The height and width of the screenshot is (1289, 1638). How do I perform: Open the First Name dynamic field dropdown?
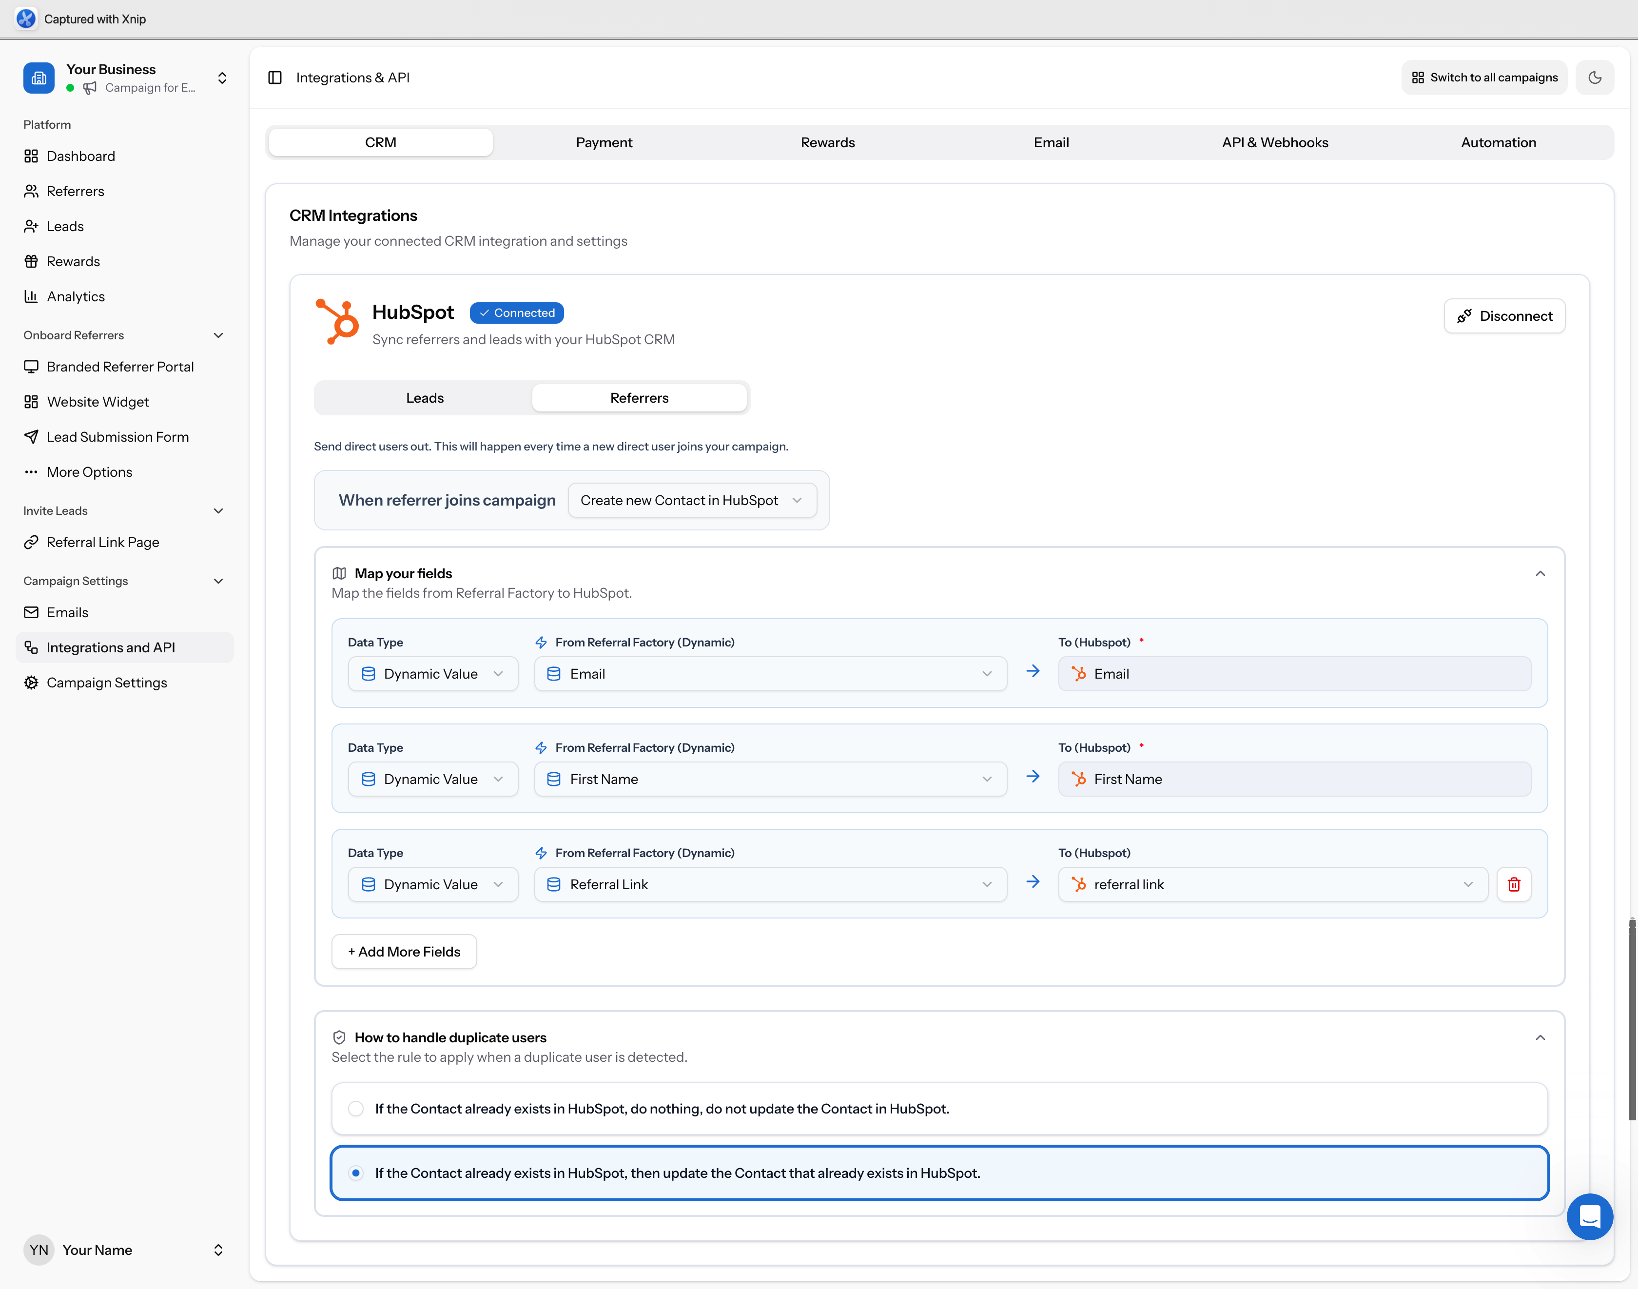pyautogui.click(x=770, y=779)
